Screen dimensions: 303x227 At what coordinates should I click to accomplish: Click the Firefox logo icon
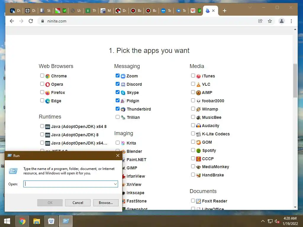(48, 93)
